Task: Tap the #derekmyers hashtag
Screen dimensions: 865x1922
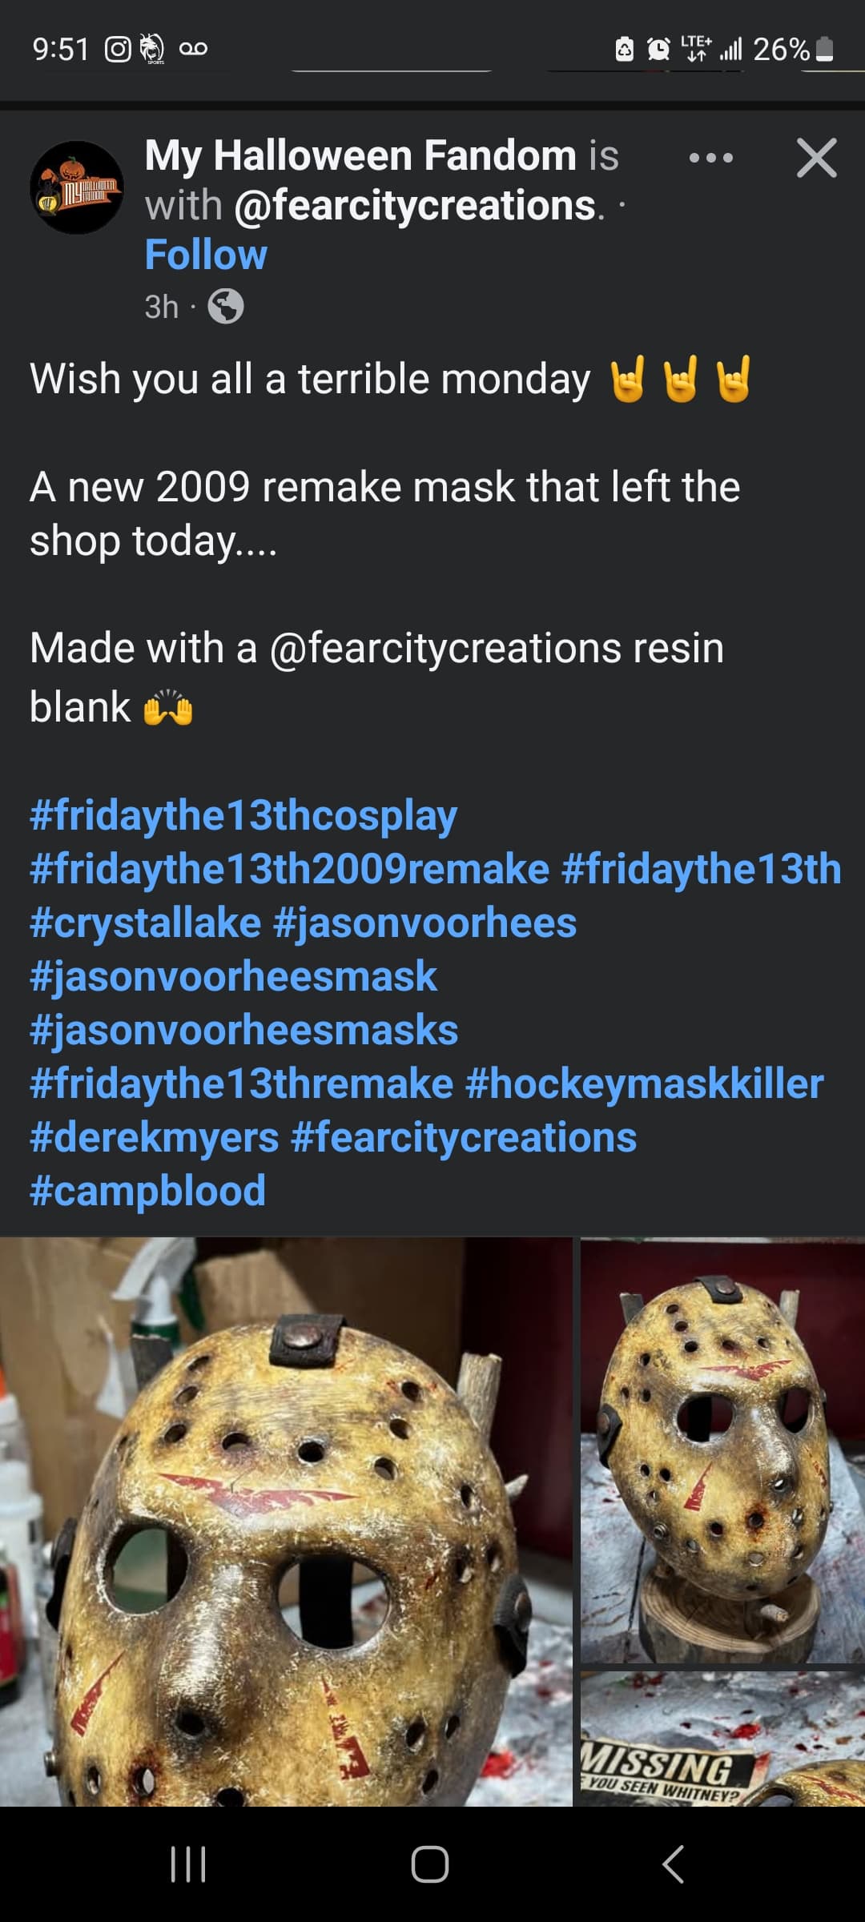Action: (154, 1137)
